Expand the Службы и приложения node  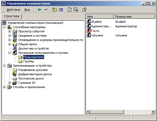[x=4, y=87]
